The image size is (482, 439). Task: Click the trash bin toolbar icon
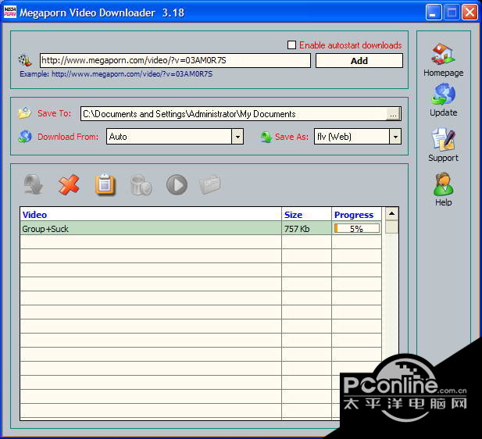click(141, 185)
